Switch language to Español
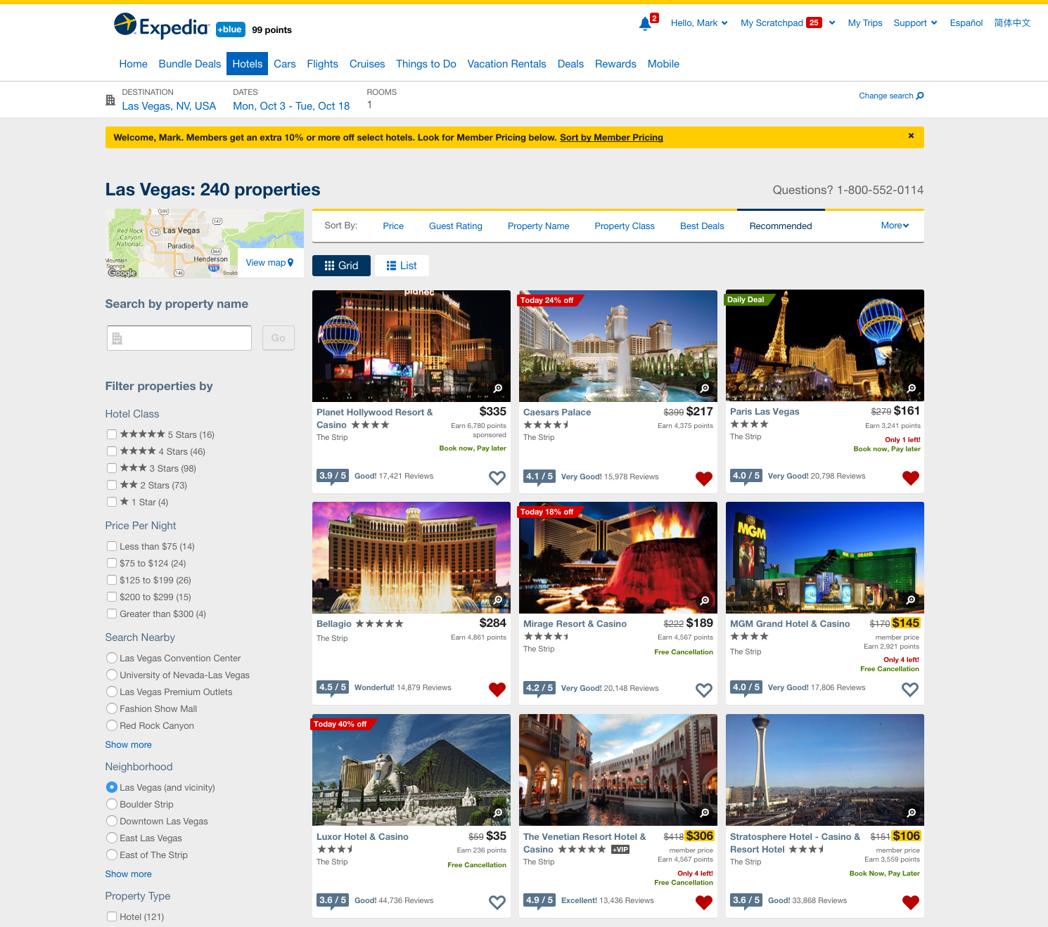Viewport: 1048px width, 927px height. pos(966,23)
